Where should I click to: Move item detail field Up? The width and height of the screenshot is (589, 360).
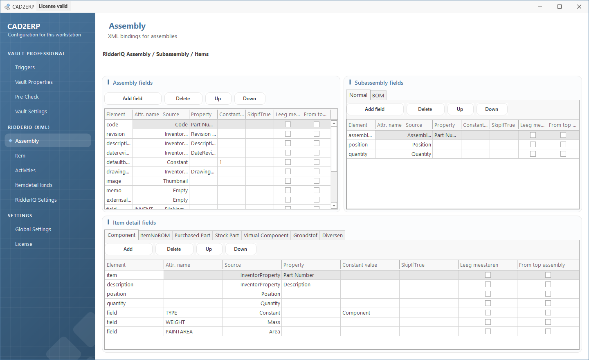tap(209, 249)
